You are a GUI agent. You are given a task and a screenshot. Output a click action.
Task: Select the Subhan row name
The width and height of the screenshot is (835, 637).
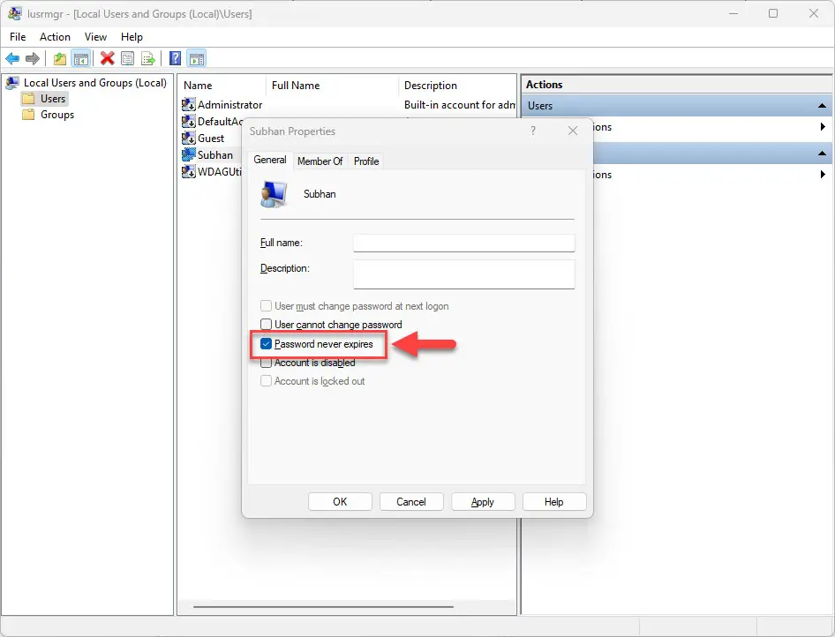tap(215, 155)
